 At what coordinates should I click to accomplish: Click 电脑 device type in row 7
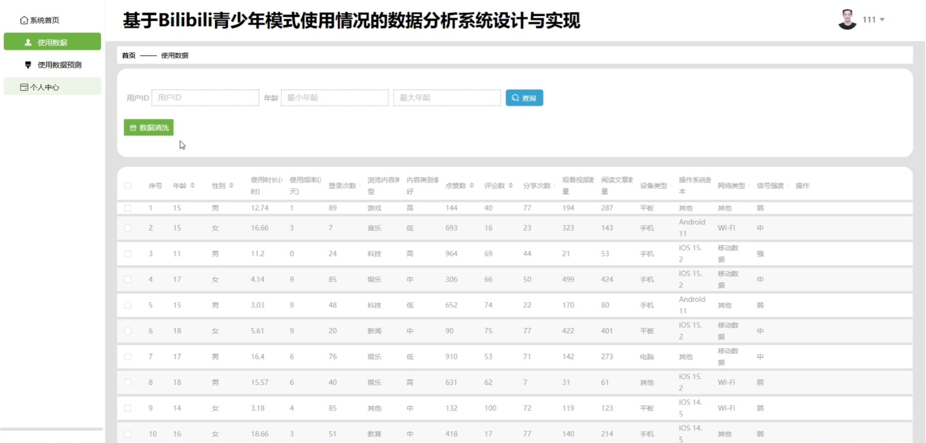click(647, 357)
